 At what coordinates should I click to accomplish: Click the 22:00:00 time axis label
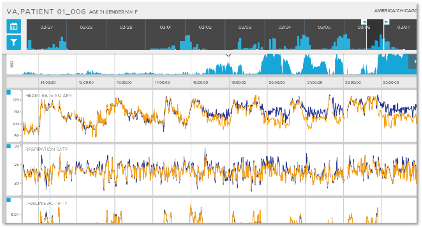coord(353,83)
